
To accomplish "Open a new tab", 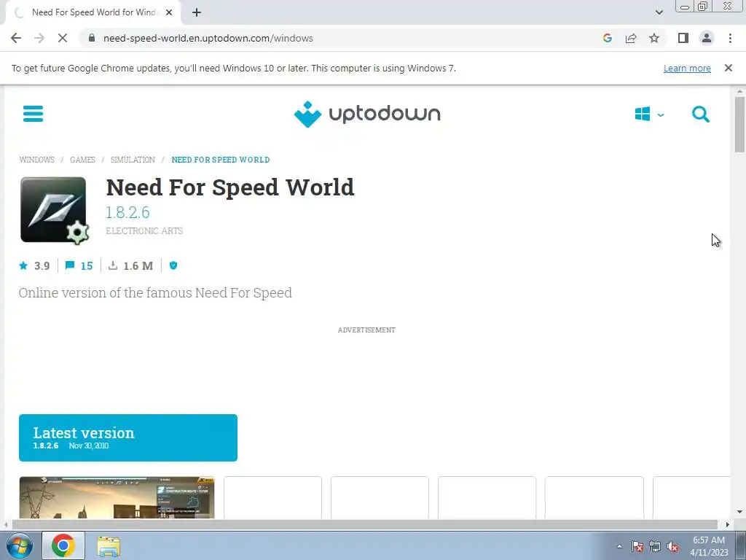I will point(197,12).
